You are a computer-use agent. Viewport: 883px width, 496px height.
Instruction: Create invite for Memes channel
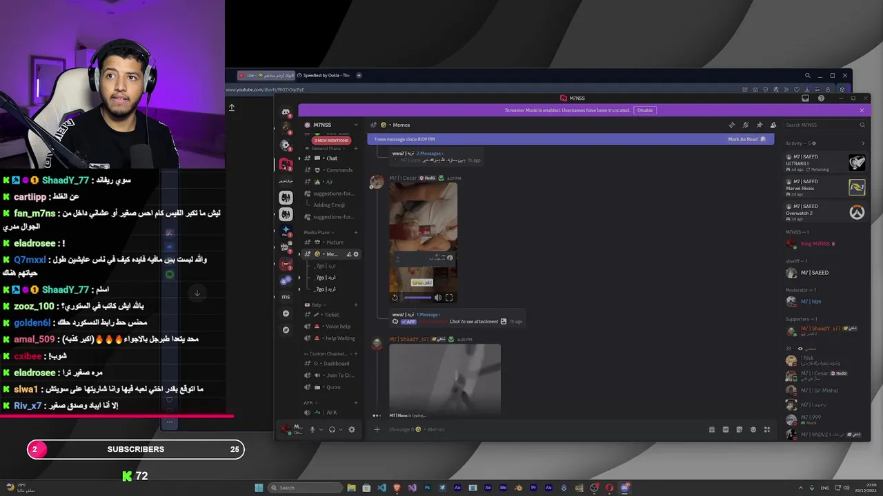349,254
